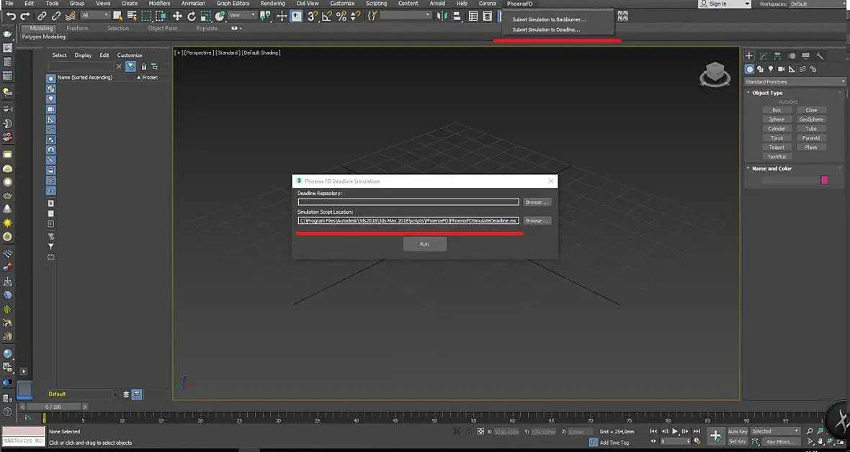Open the Reference Coordinate System 'View' dropdown

click(242, 15)
